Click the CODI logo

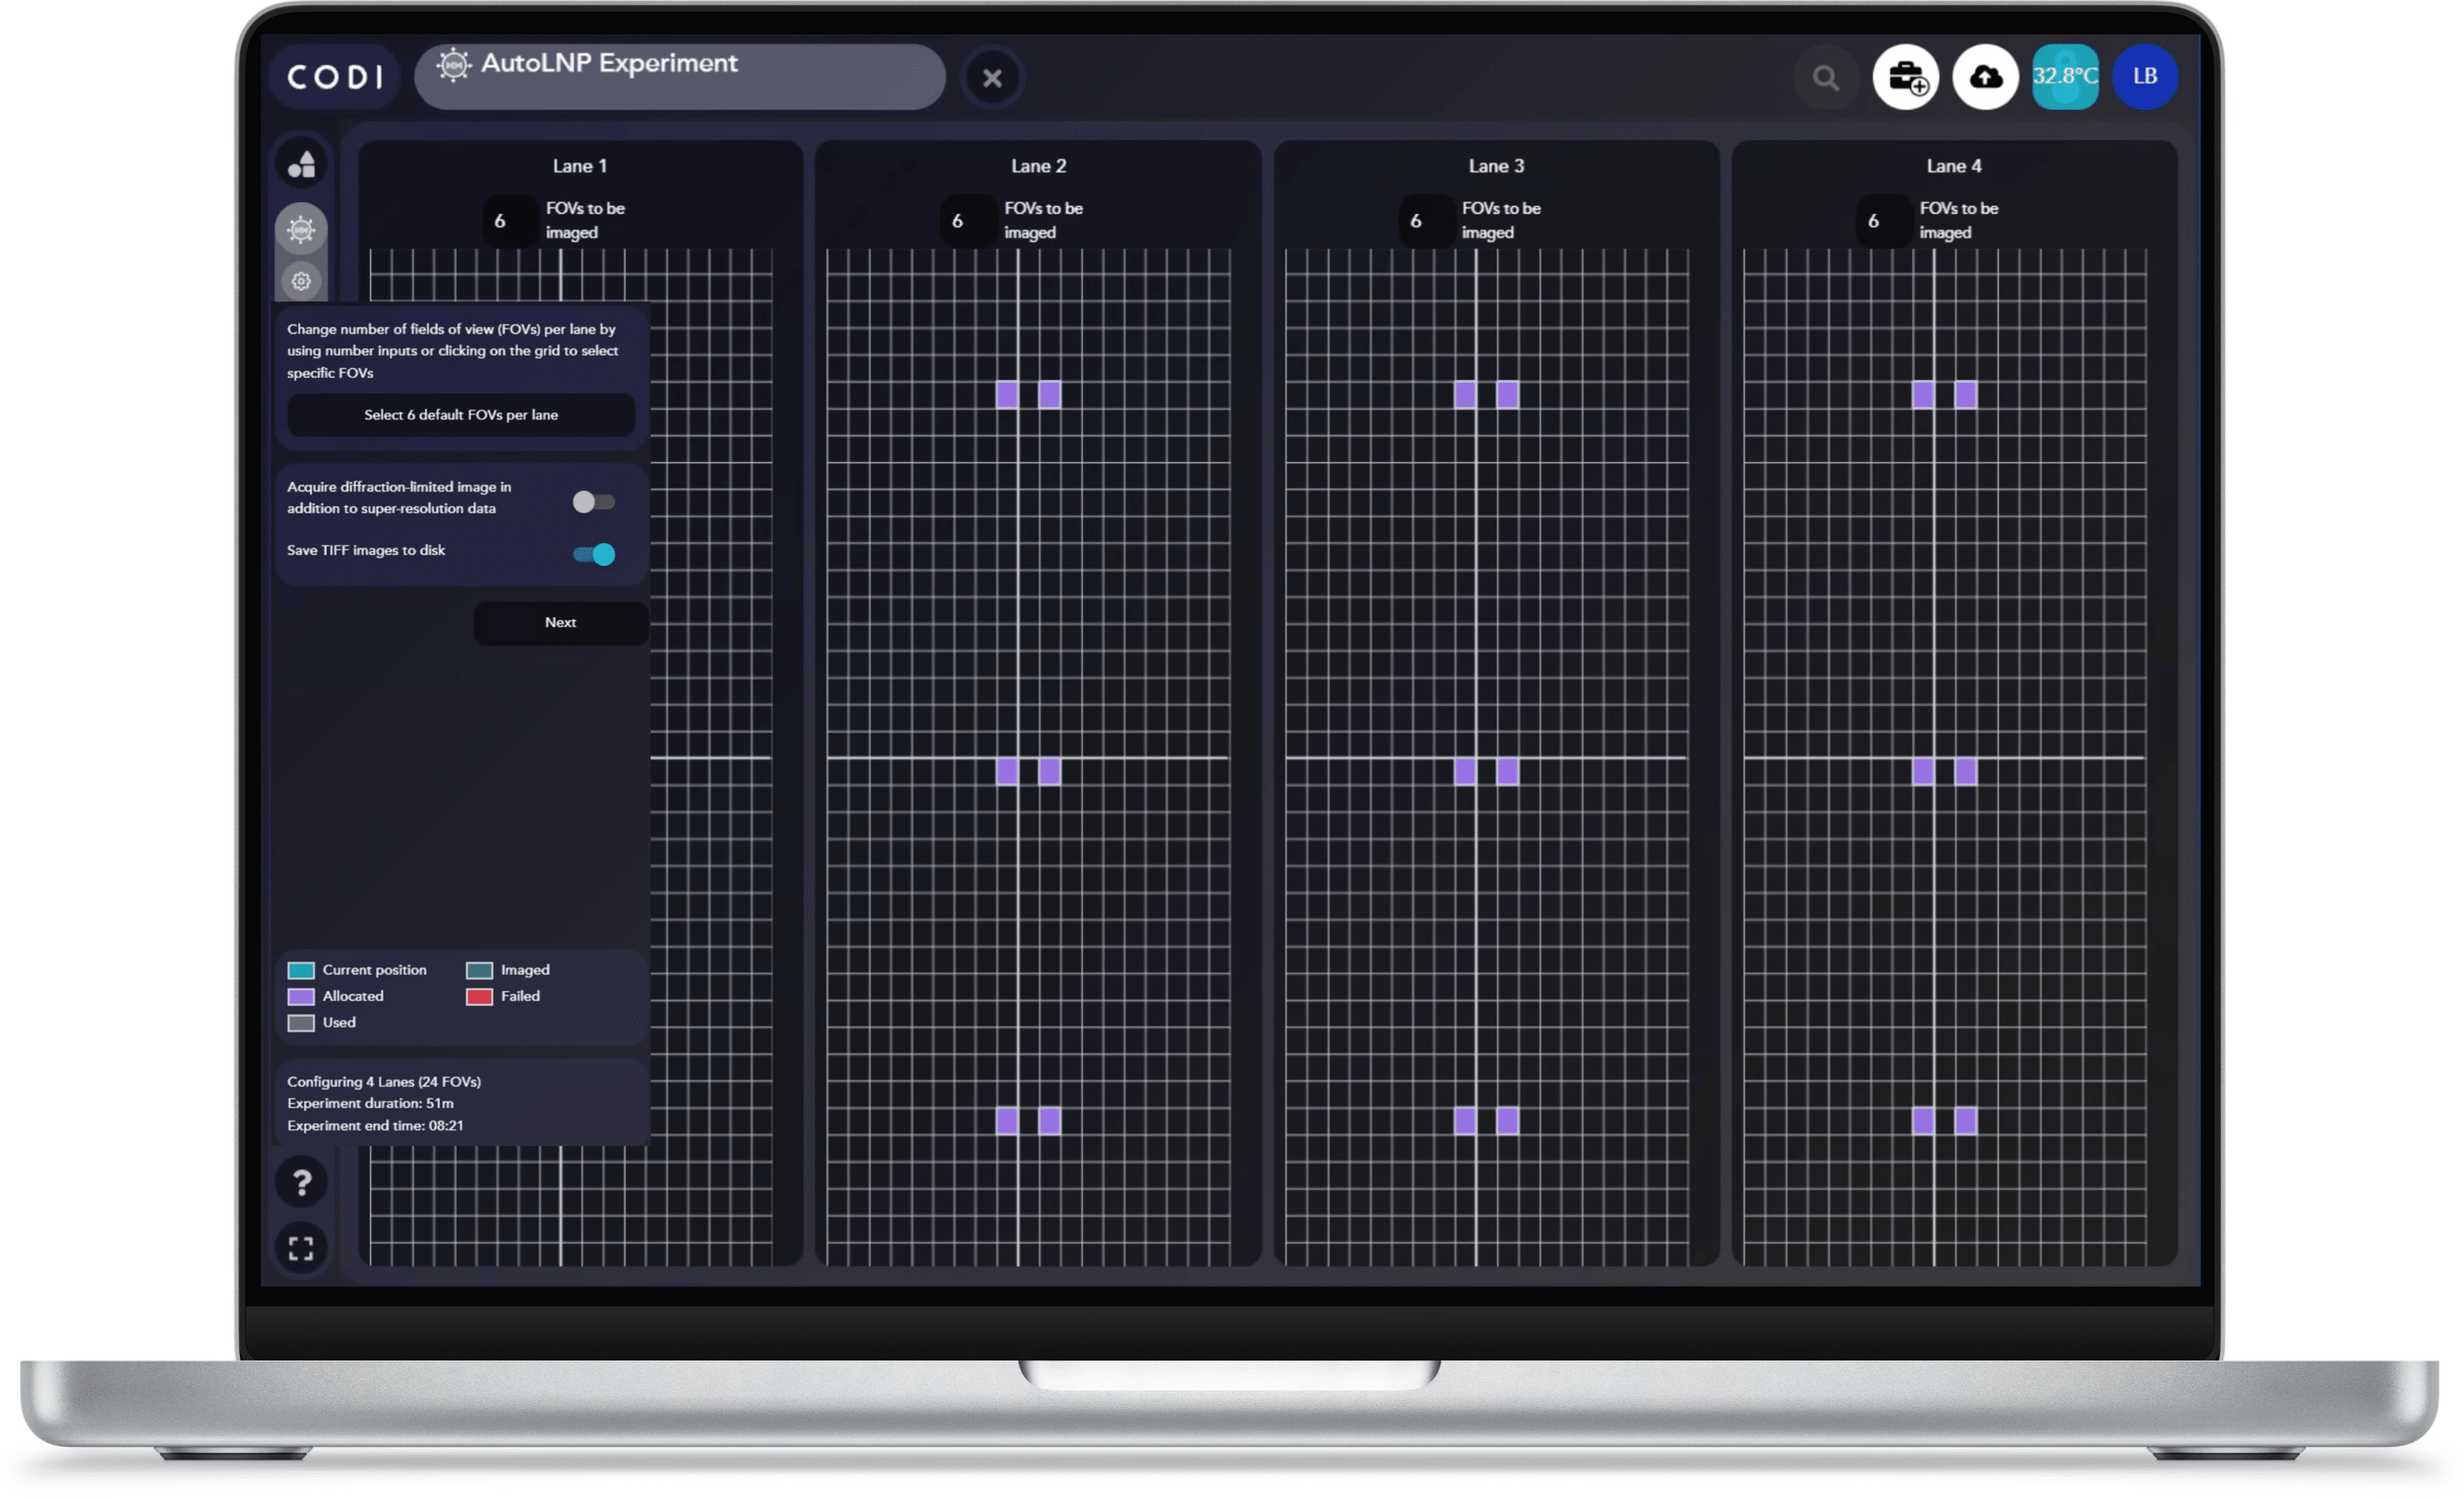335,77
